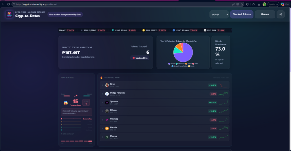Click the Plasma token icon
The height and width of the screenshot is (151, 291).
point(107,137)
